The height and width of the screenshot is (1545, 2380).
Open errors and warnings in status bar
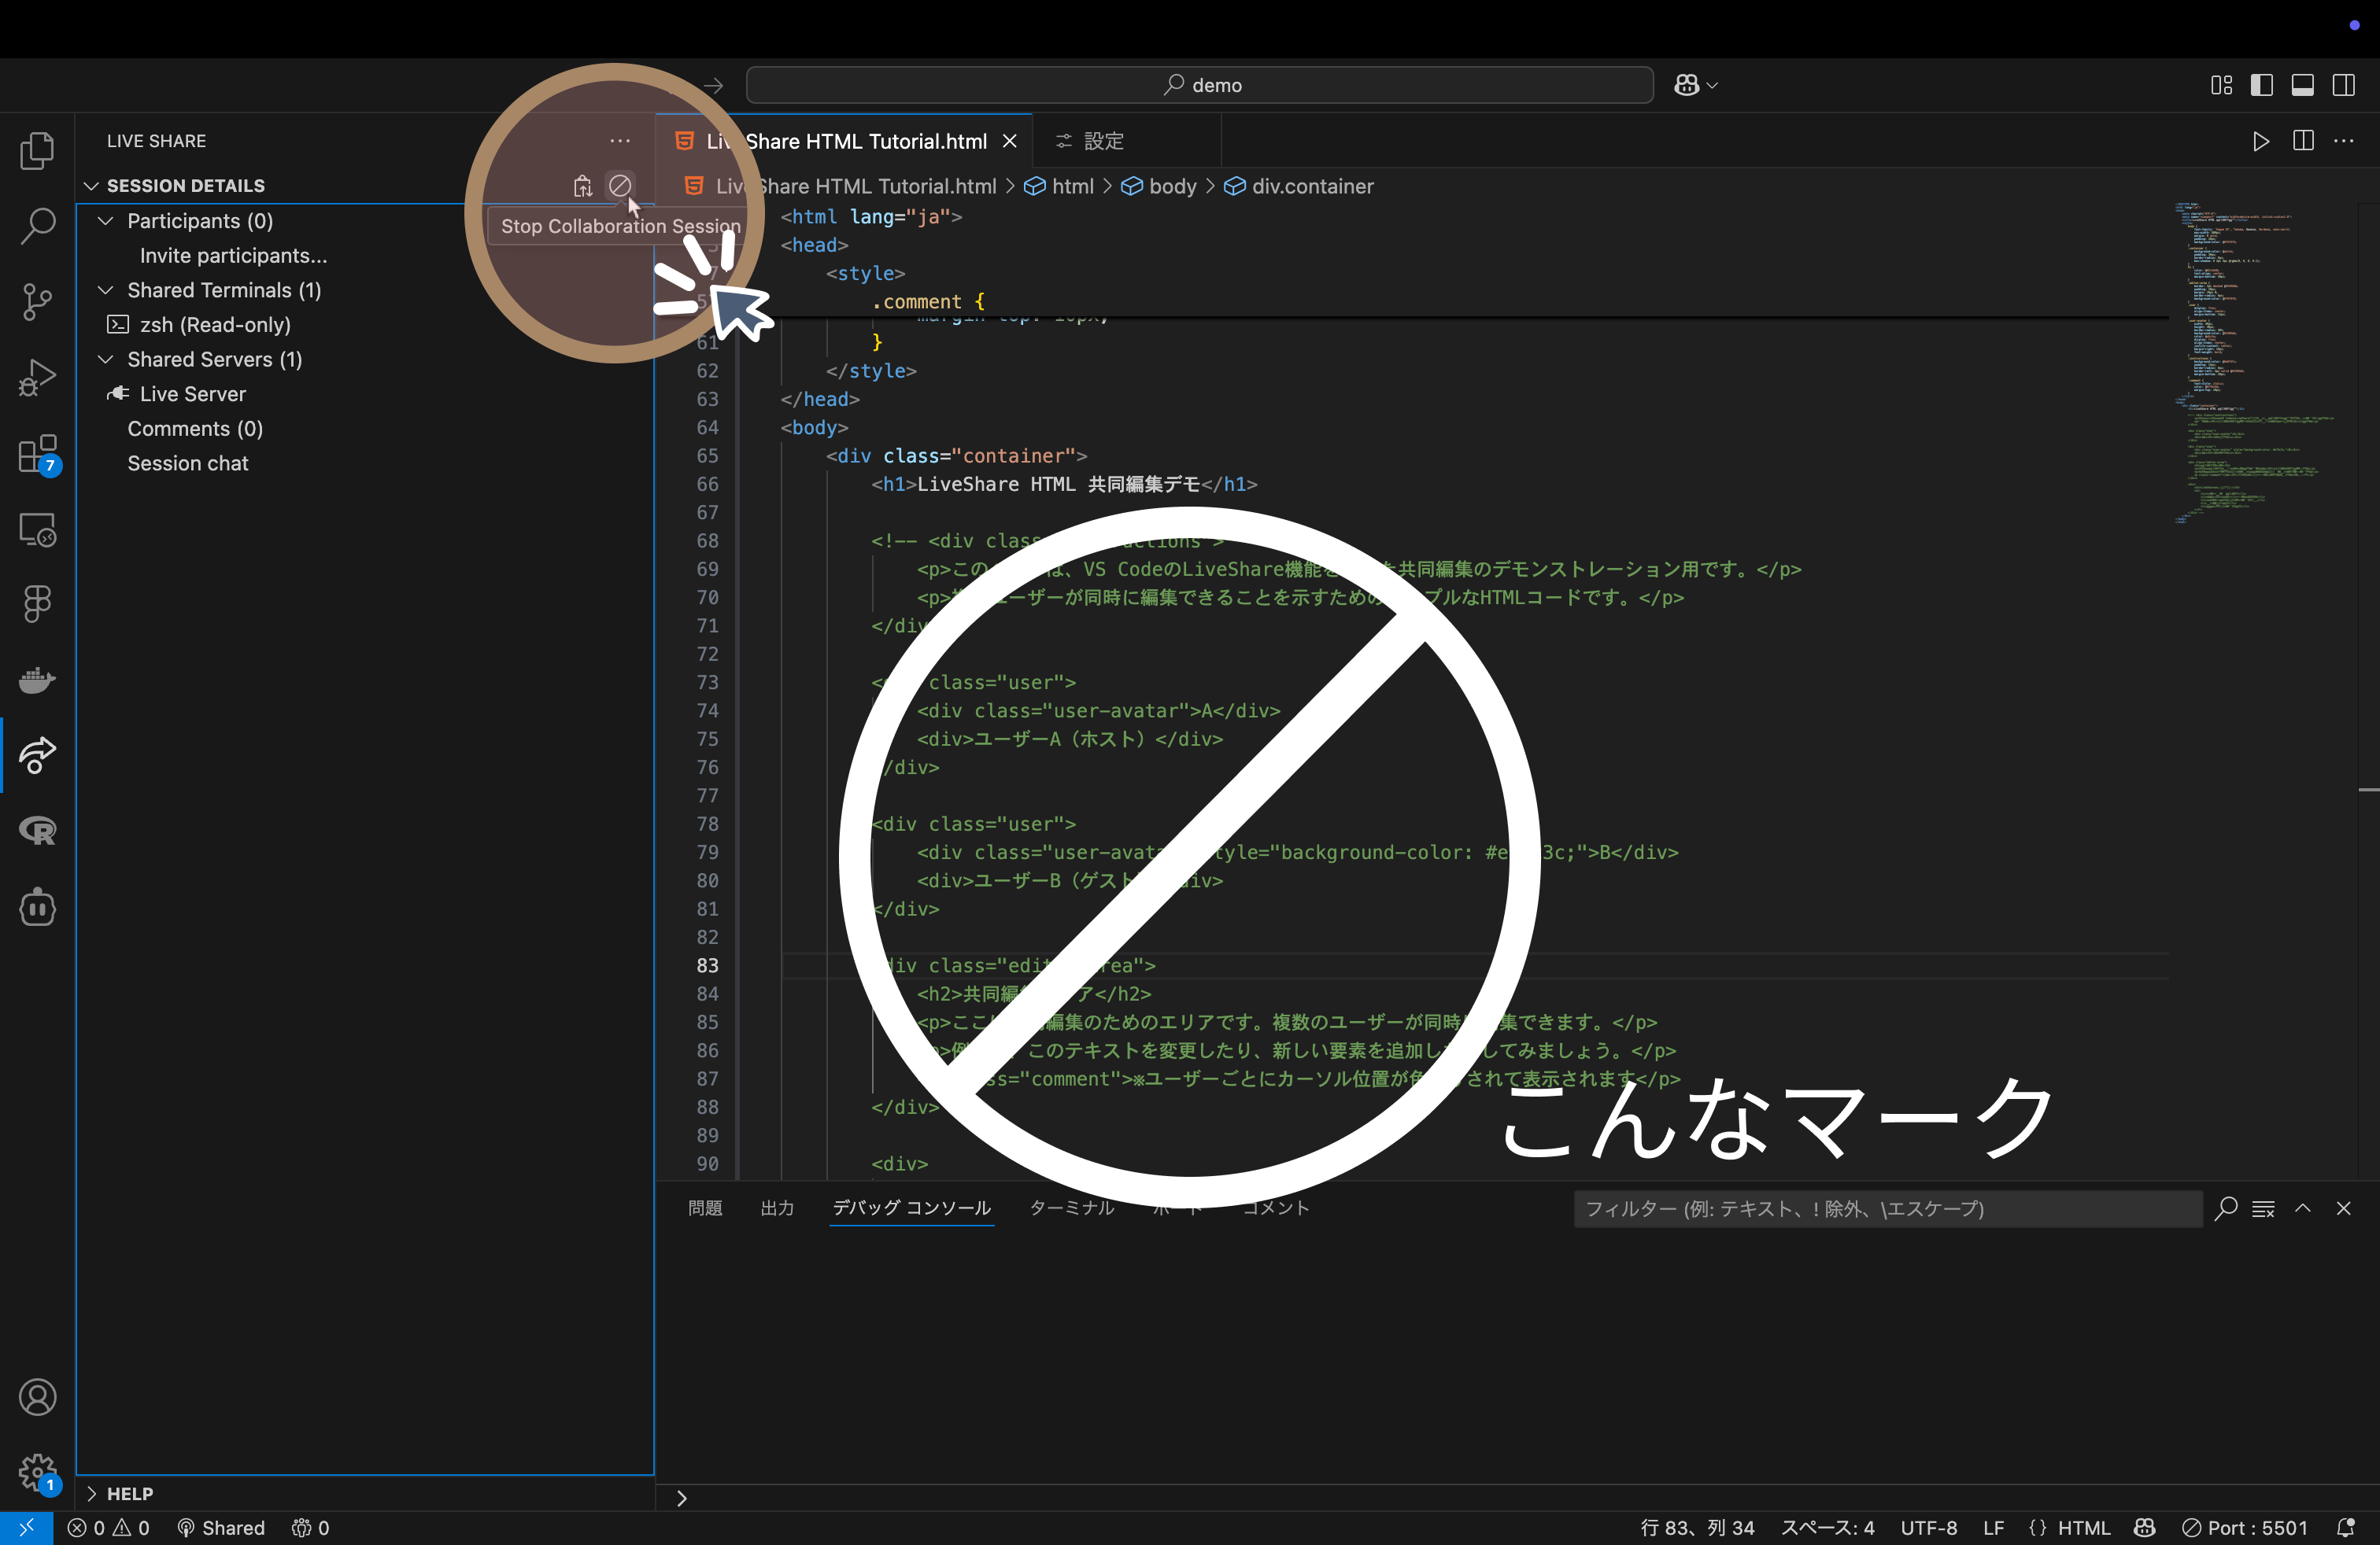point(109,1528)
